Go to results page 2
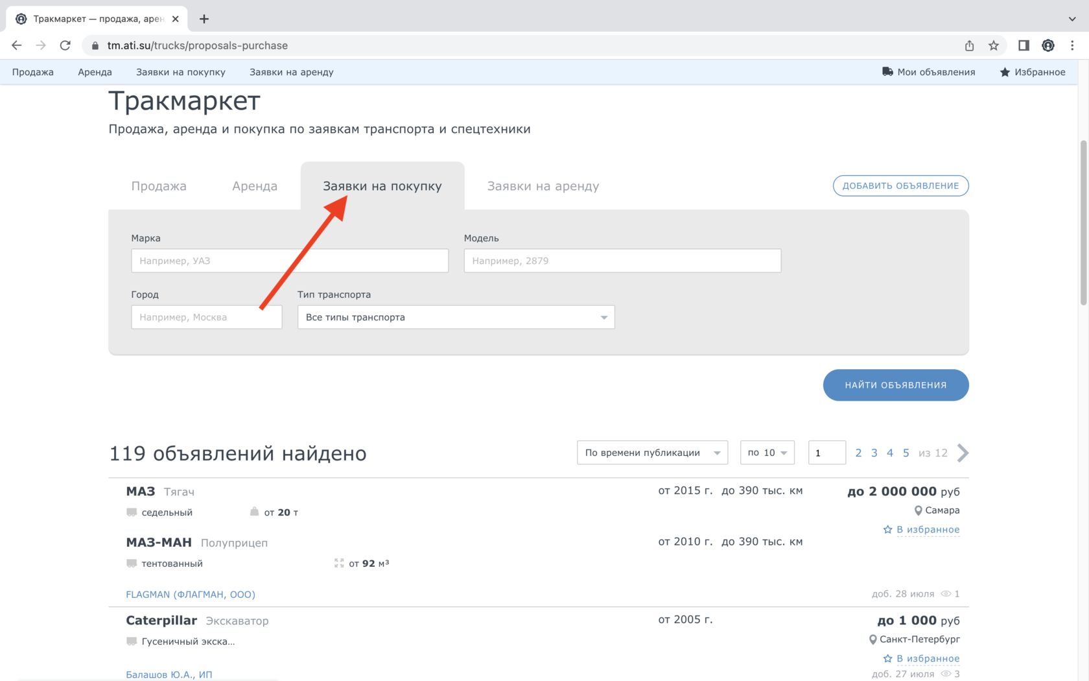 (x=858, y=453)
